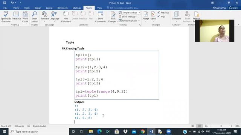Screen dimensions: 241x135
Task: Open the Windows Start menu
Action: [x=4, y=132]
